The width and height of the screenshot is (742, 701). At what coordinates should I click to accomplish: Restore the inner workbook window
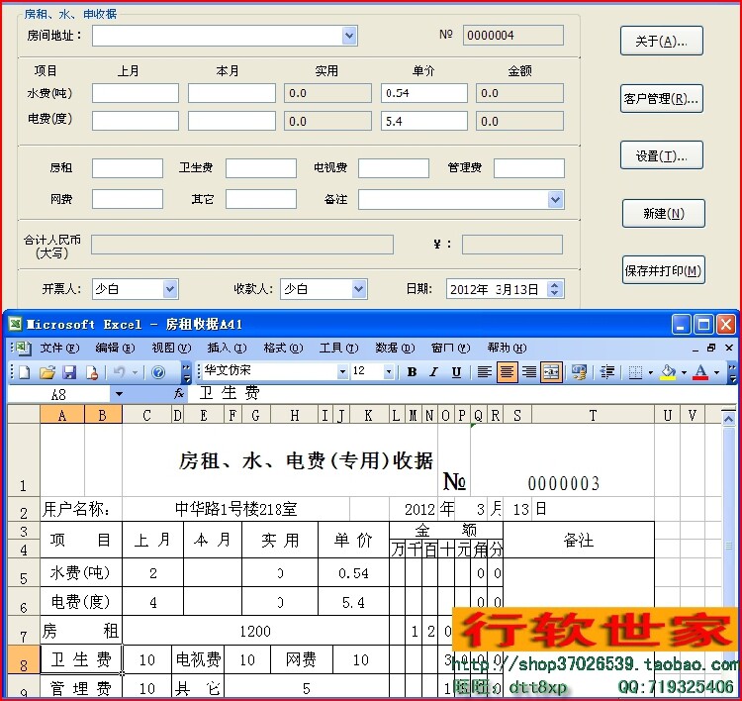tap(710, 348)
